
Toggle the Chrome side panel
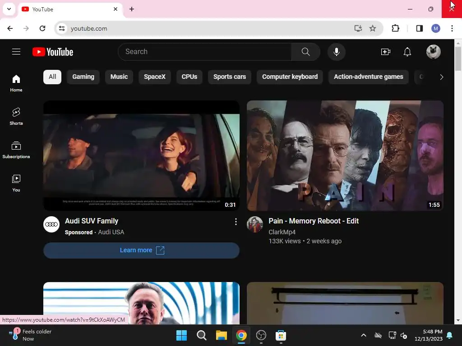pyautogui.click(x=419, y=28)
